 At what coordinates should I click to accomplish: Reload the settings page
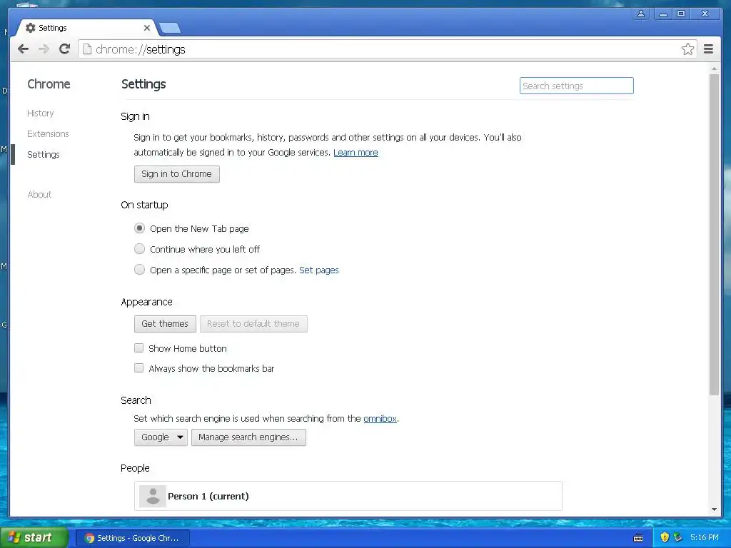coord(65,49)
